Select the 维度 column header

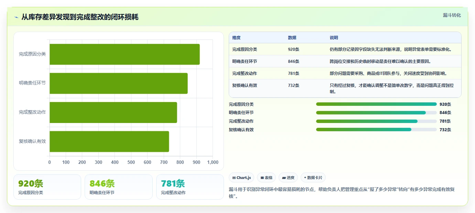pyautogui.click(x=236, y=38)
